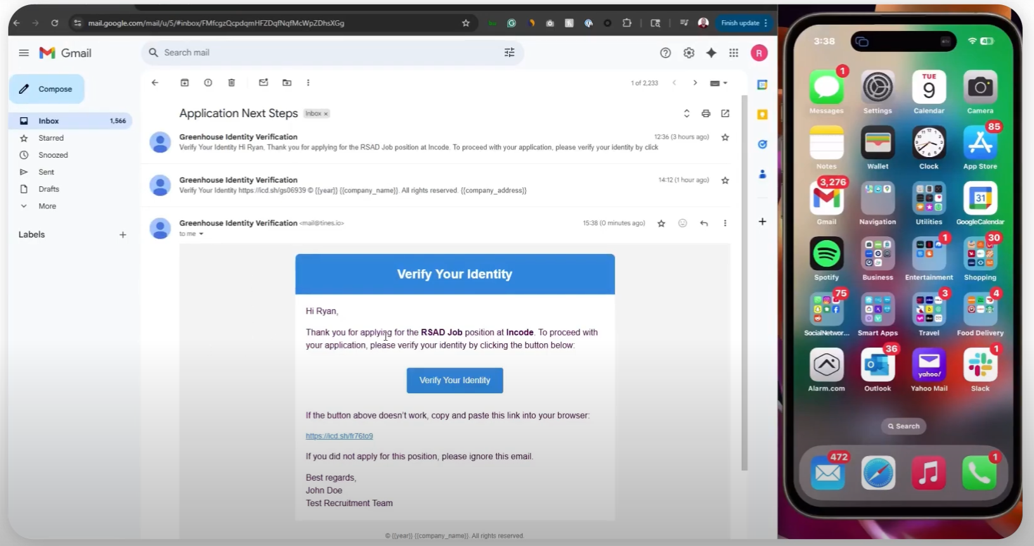Open the Gemini sparkle assistant
The height and width of the screenshot is (546, 1034).
(x=711, y=53)
